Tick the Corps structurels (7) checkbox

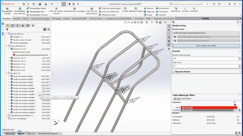[x=9, y=46]
